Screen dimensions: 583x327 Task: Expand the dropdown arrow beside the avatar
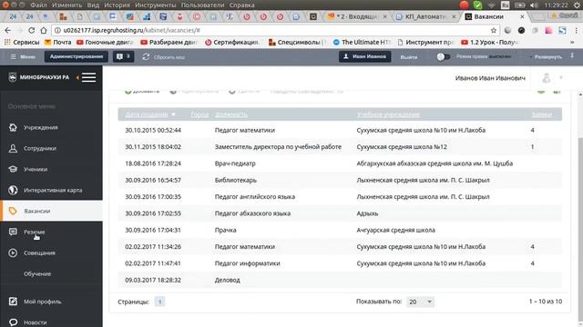tap(561, 78)
